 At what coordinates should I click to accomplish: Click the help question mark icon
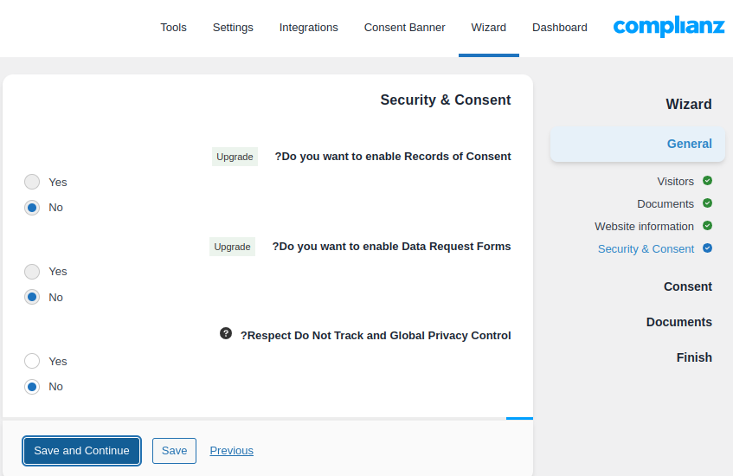(x=226, y=333)
